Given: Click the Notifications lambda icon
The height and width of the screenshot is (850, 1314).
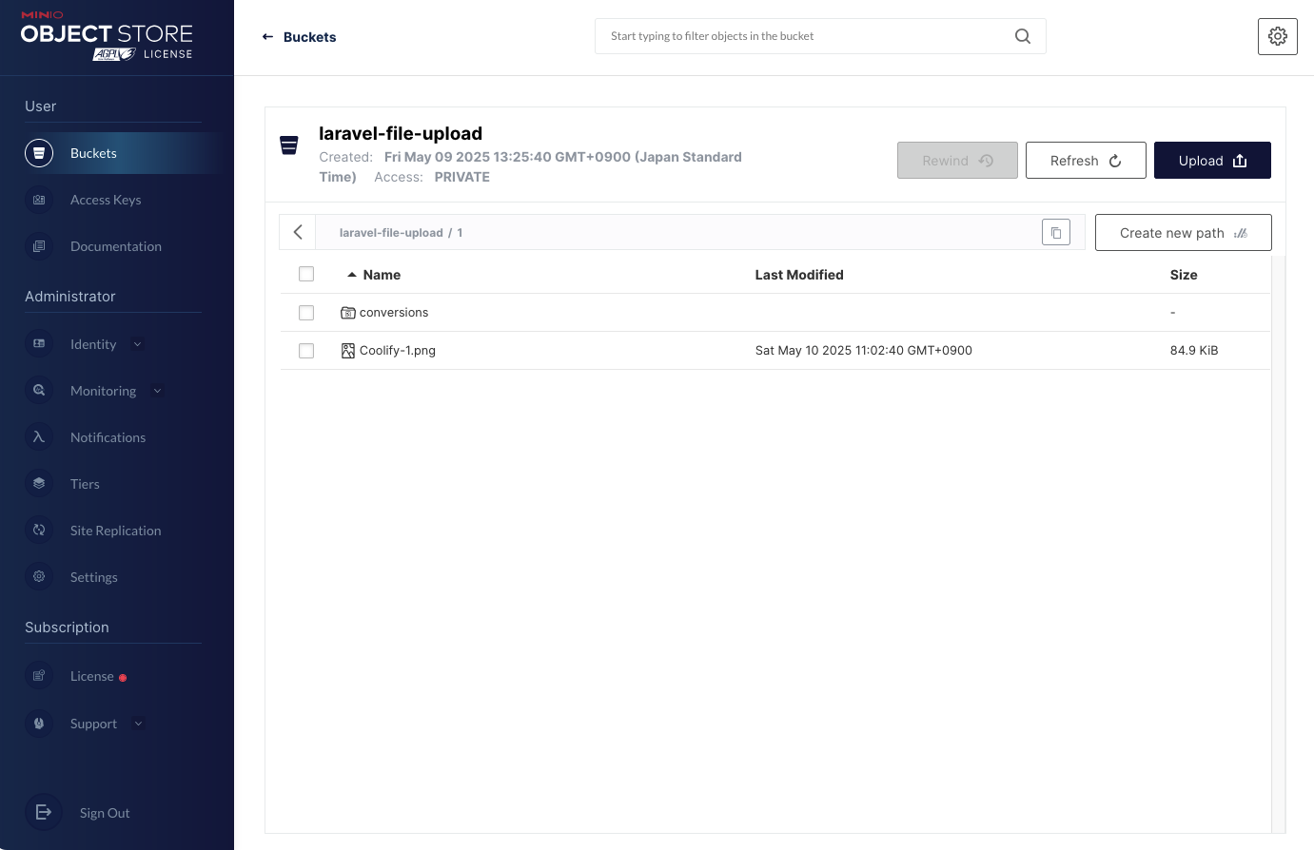Looking at the screenshot, I should pyautogui.click(x=39, y=437).
